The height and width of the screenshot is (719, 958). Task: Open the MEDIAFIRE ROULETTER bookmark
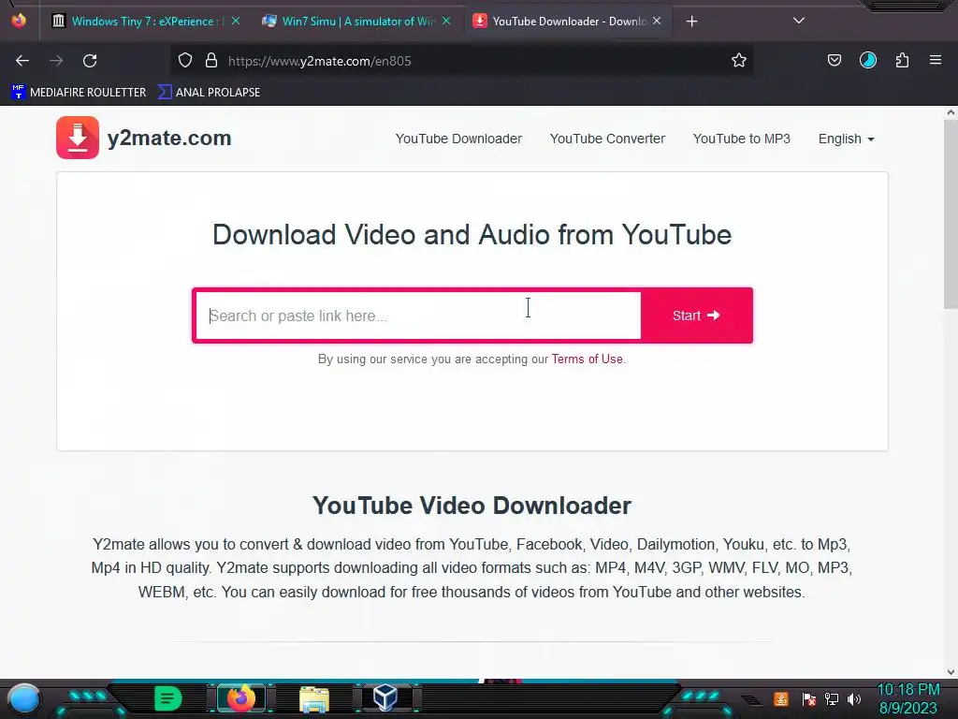79,93
